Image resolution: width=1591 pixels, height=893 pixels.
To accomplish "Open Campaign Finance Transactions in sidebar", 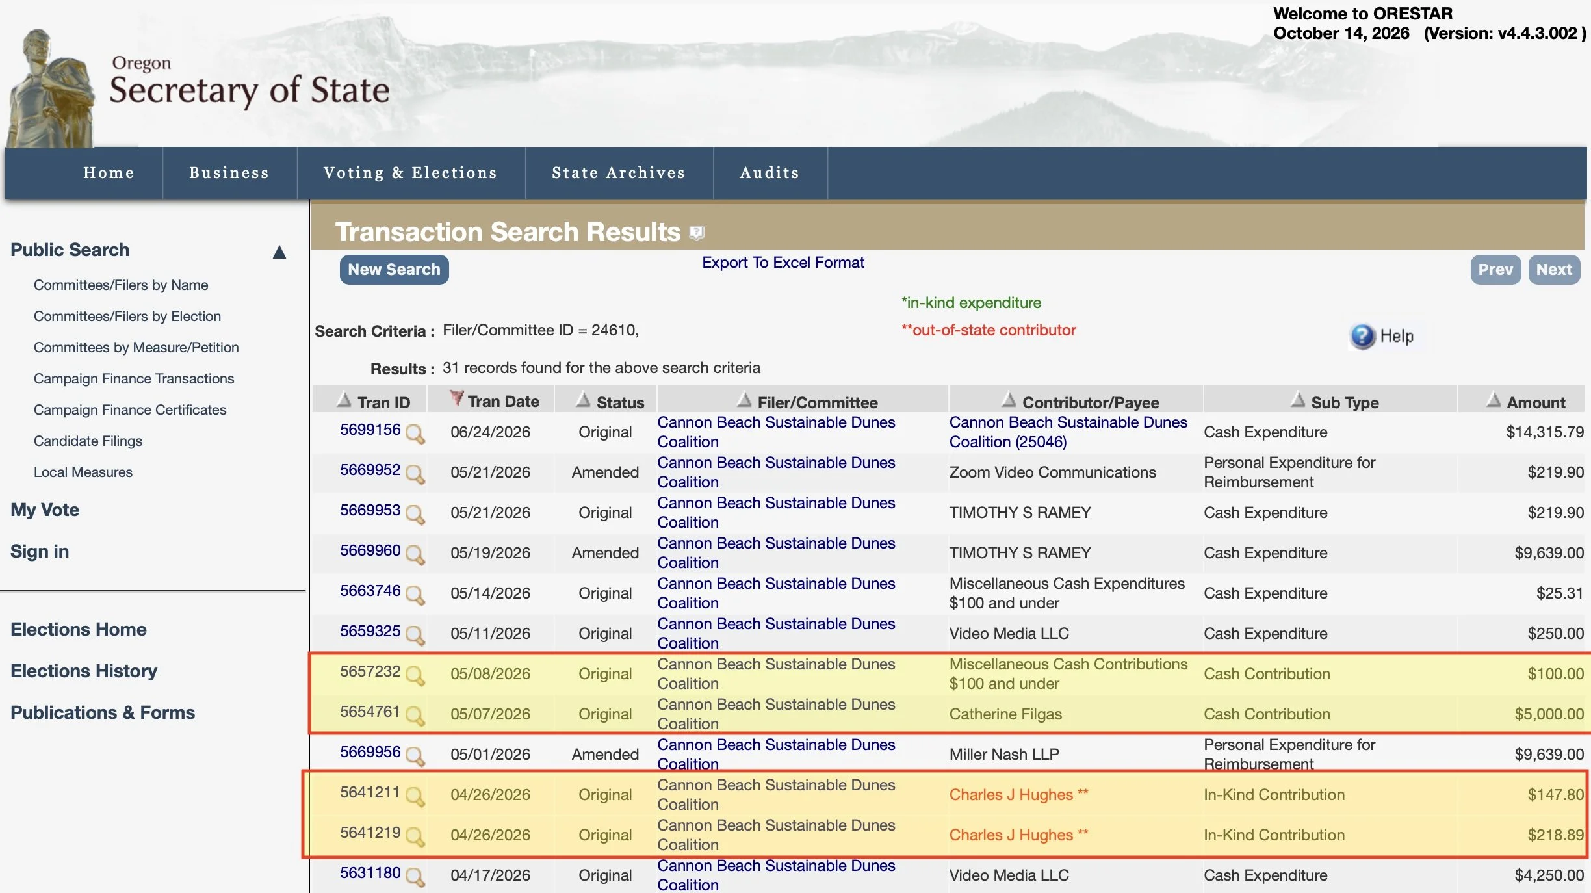I will (x=134, y=378).
